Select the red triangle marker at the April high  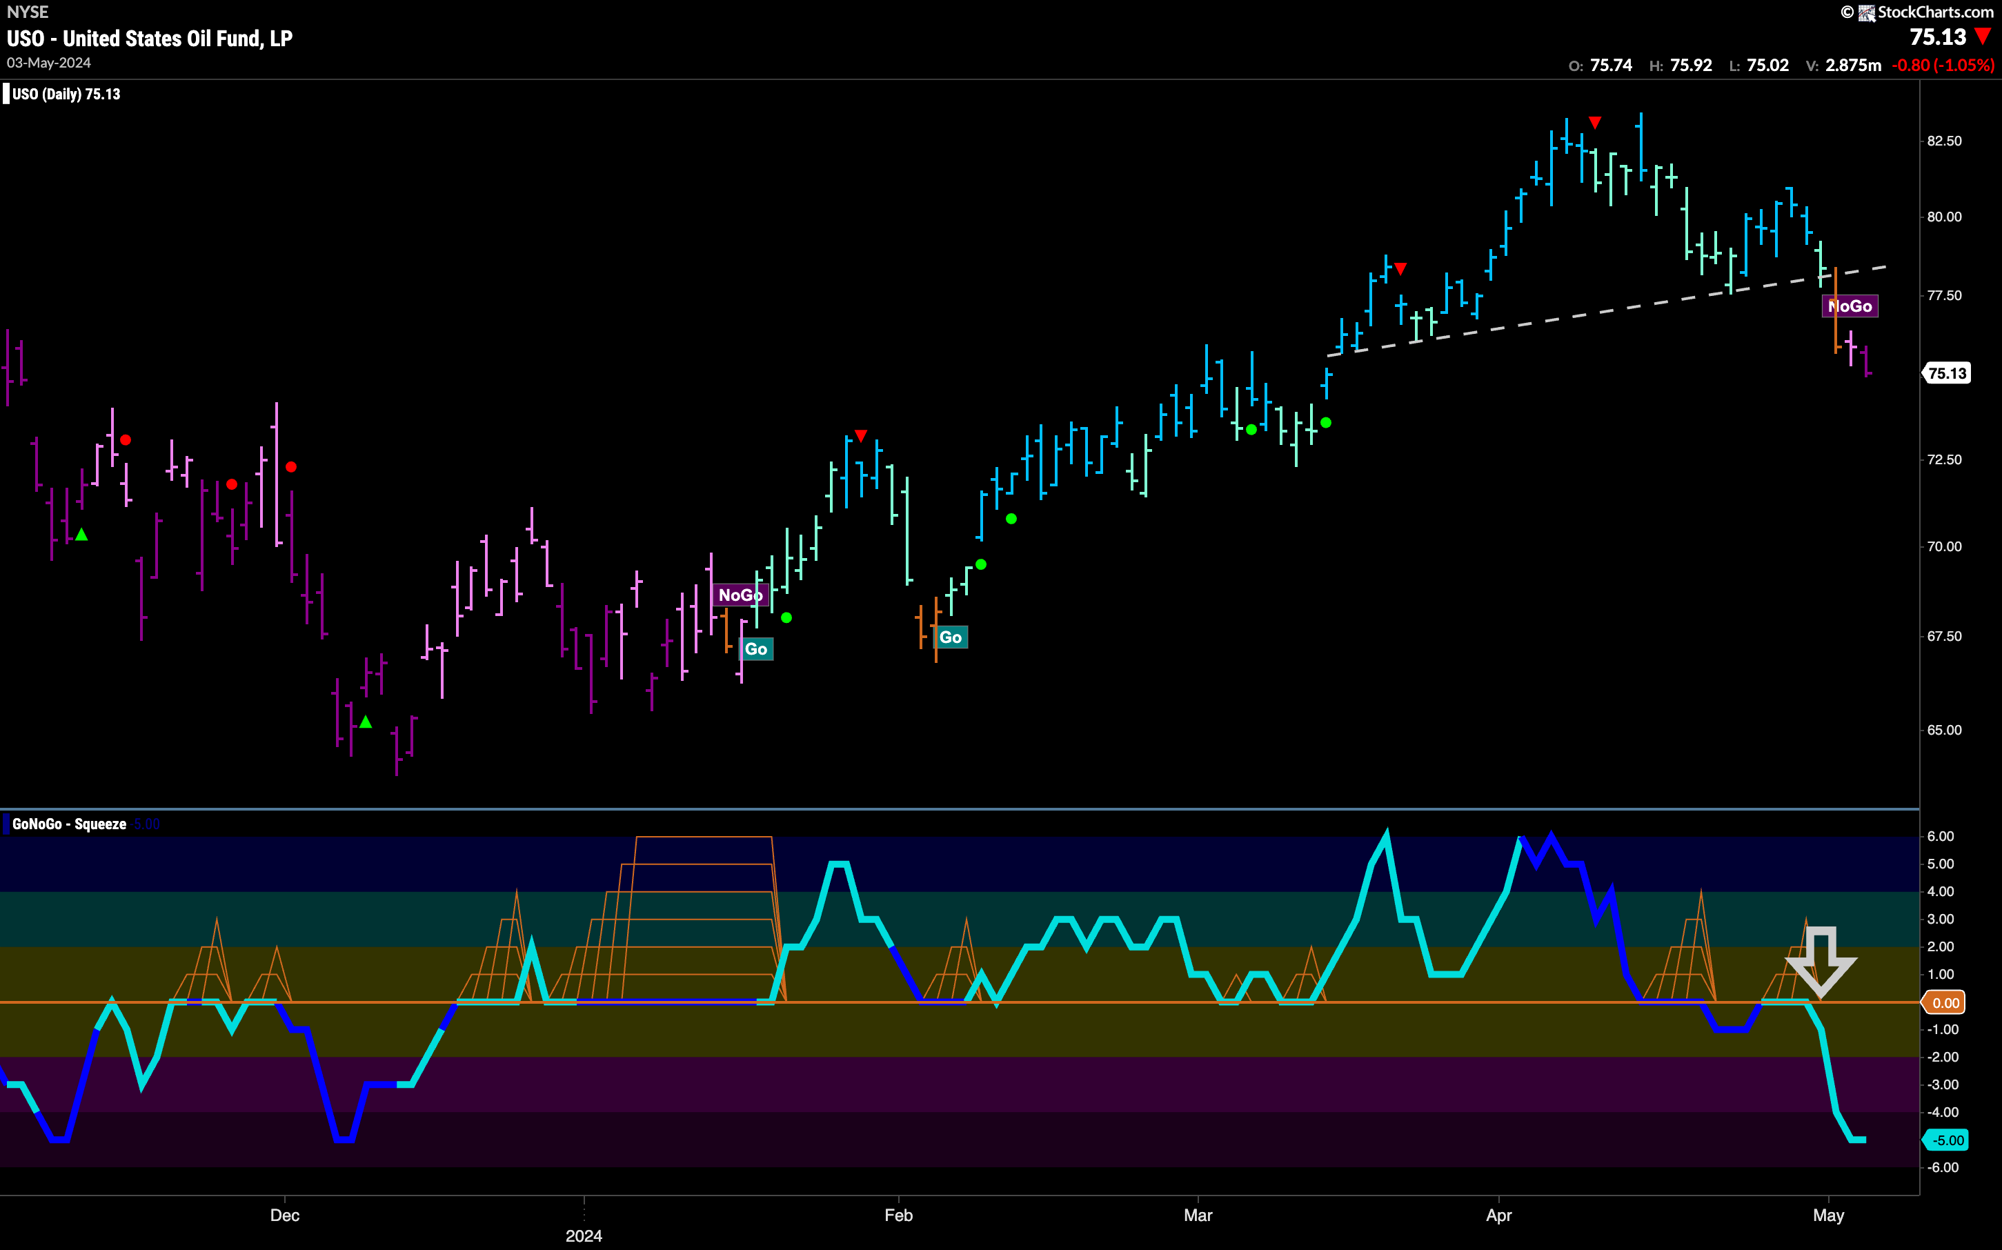pos(1594,122)
